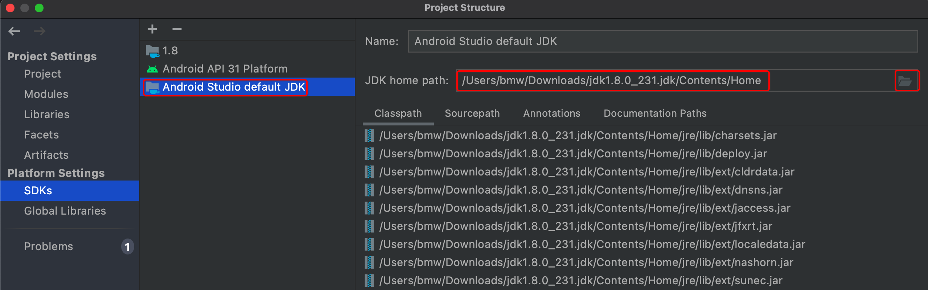928x290 pixels.
Task: Click the JDK home path field
Action: pos(676,80)
